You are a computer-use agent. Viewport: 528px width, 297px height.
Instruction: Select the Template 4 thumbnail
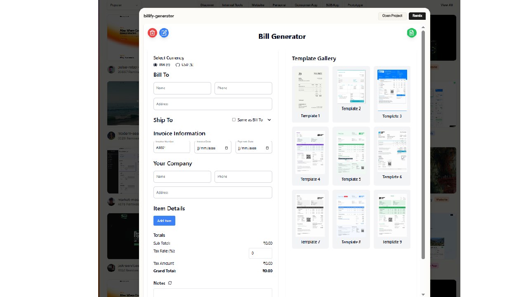(x=310, y=156)
